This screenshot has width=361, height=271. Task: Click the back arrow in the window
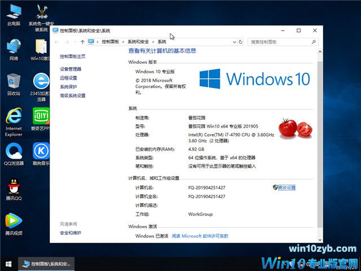56,42
